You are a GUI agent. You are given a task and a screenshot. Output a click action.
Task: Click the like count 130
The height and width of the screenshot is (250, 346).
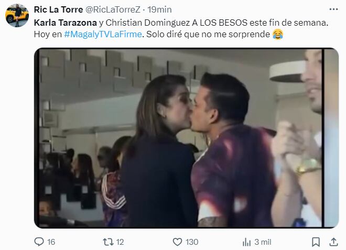(192, 242)
